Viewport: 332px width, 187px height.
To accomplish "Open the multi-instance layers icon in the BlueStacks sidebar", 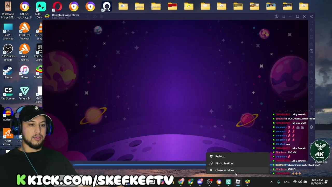I will [312, 127].
